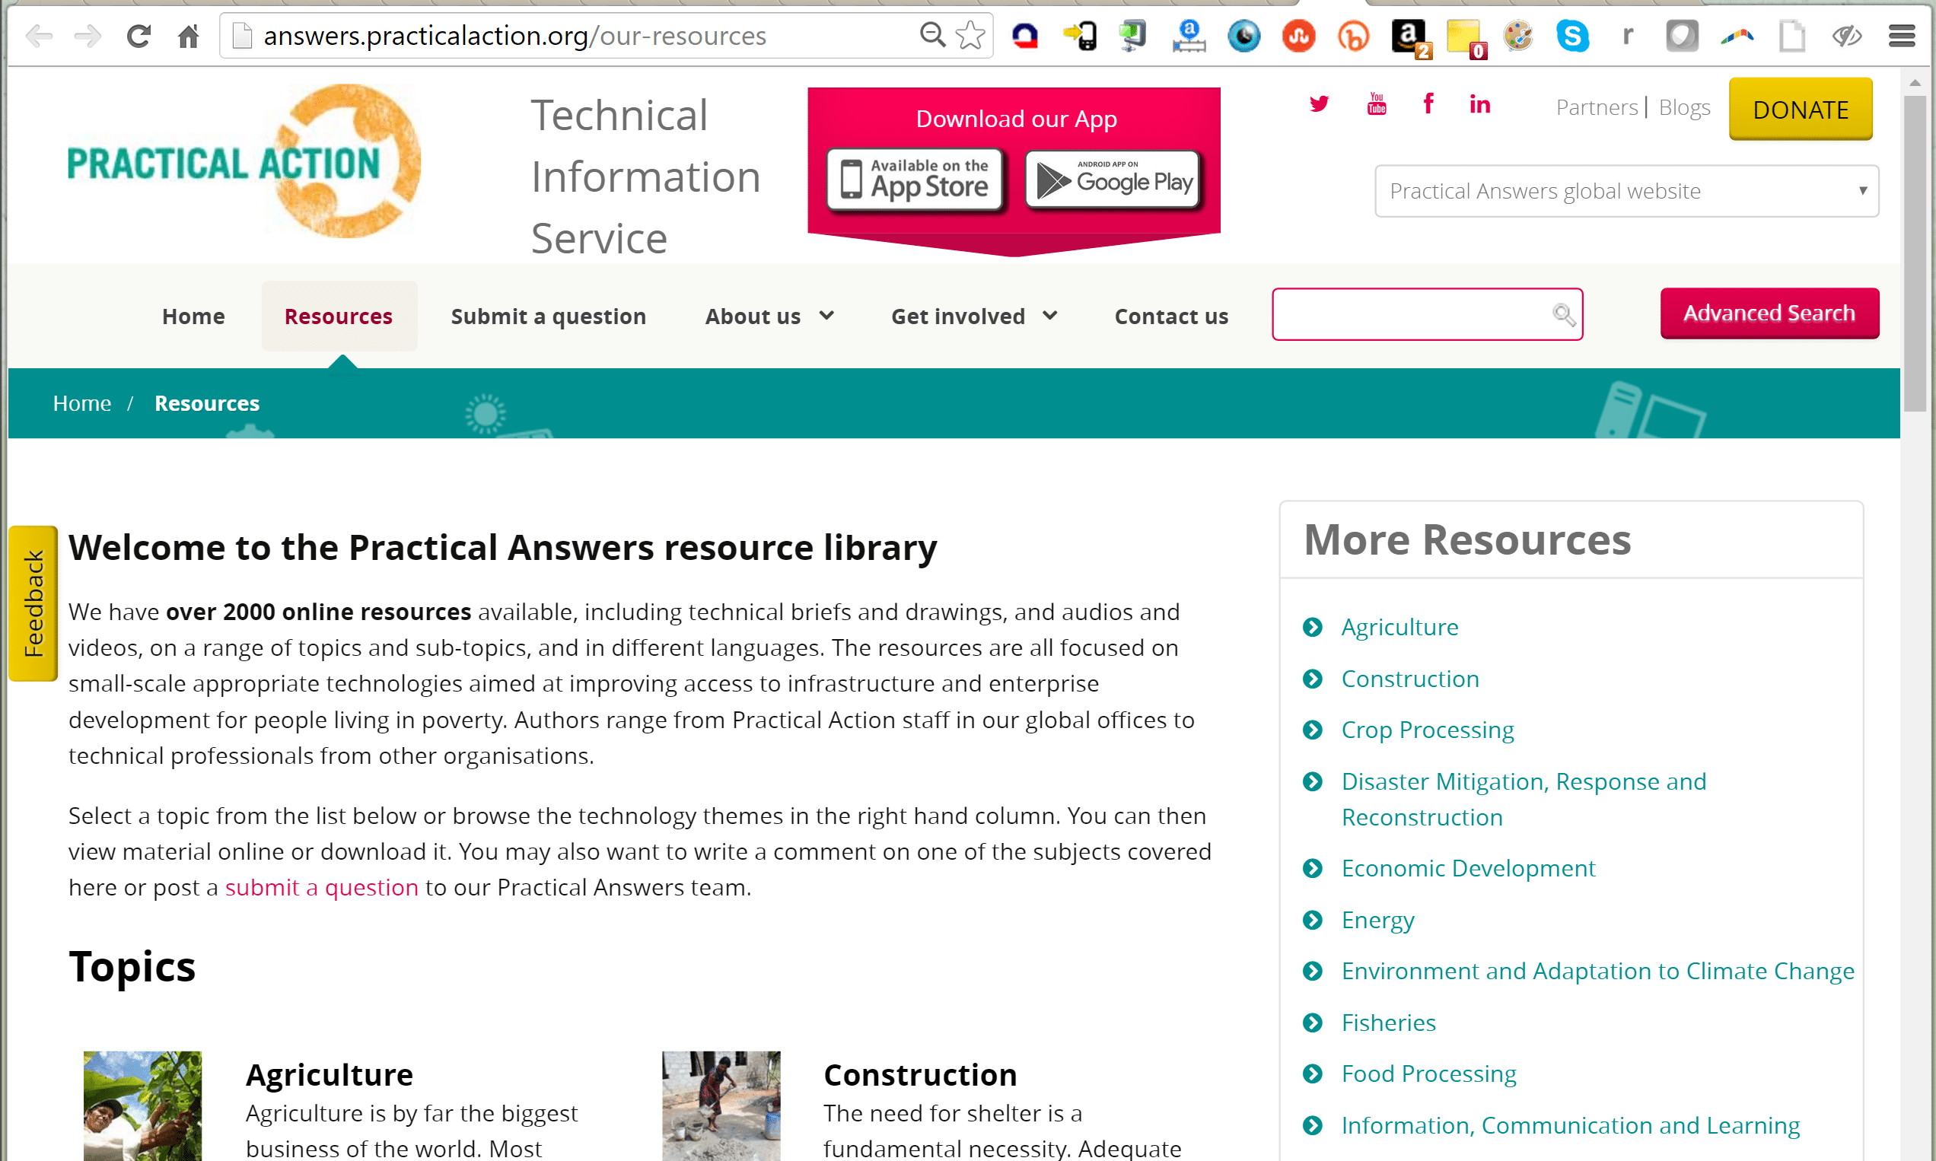
Task: Open Environment and Adaptation to Climate Change
Action: click(1597, 971)
